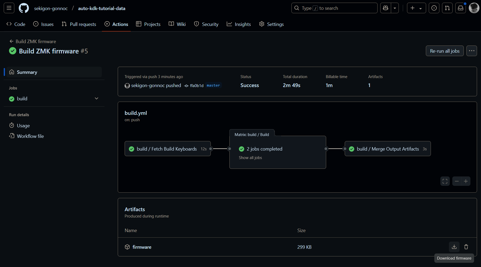481x267 pixels.
Task: Click Re-run all jobs button
Action: (x=445, y=51)
